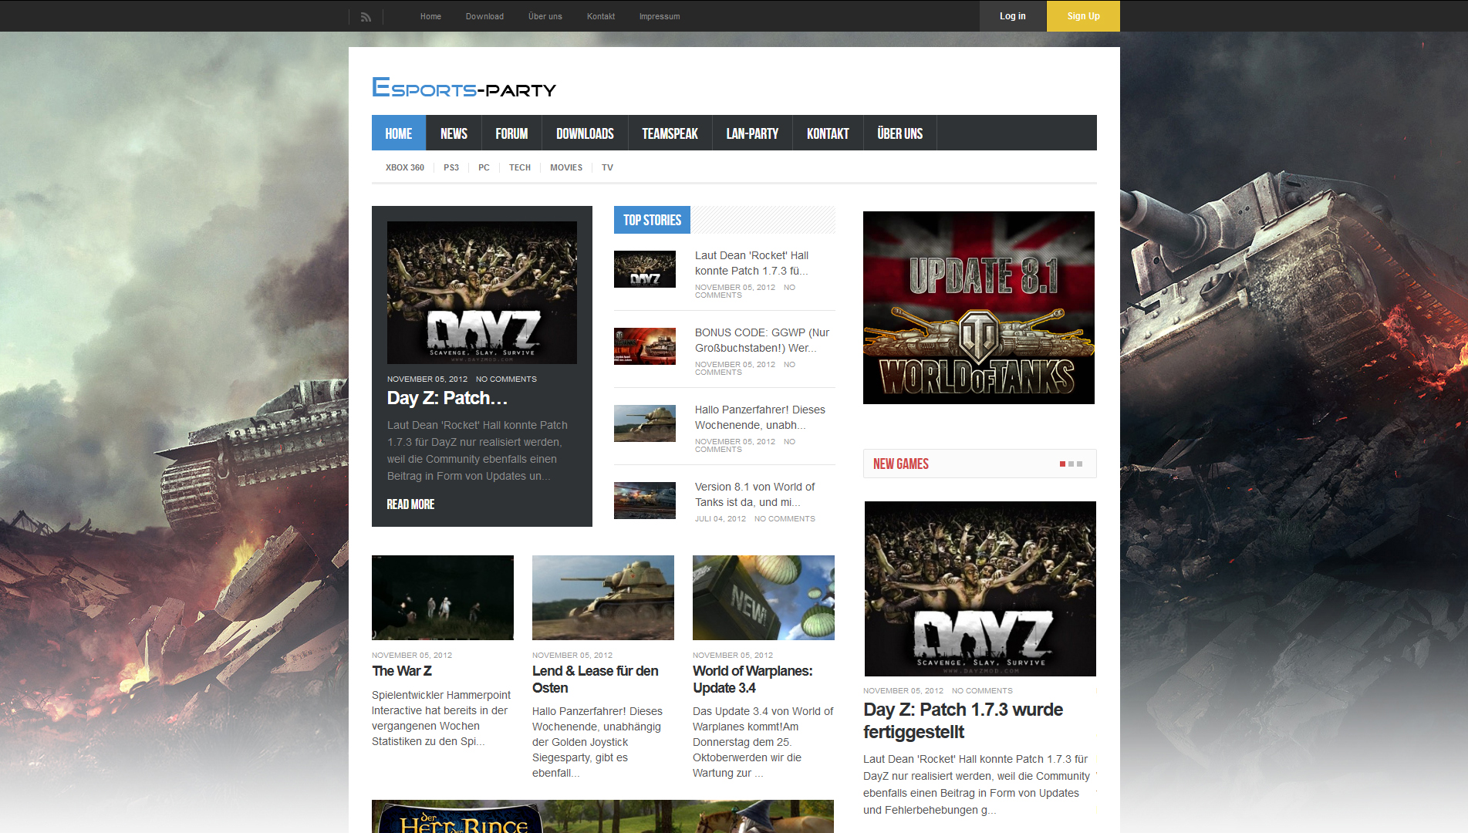Open the TEAMSPEAK main menu item

[x=670, y=133]
